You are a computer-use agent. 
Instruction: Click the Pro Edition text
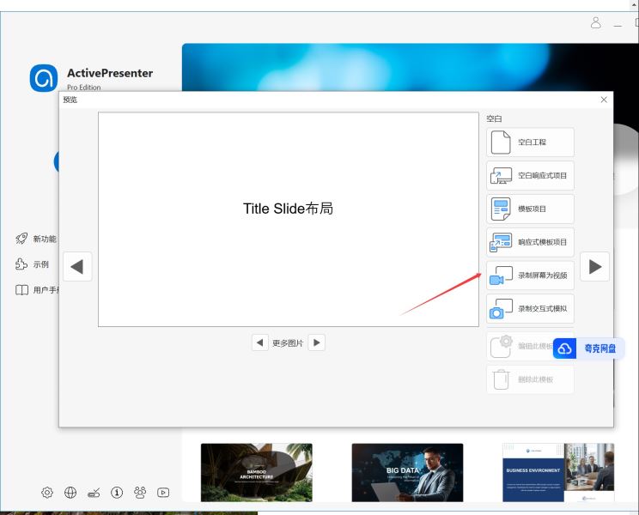(84, 88)
